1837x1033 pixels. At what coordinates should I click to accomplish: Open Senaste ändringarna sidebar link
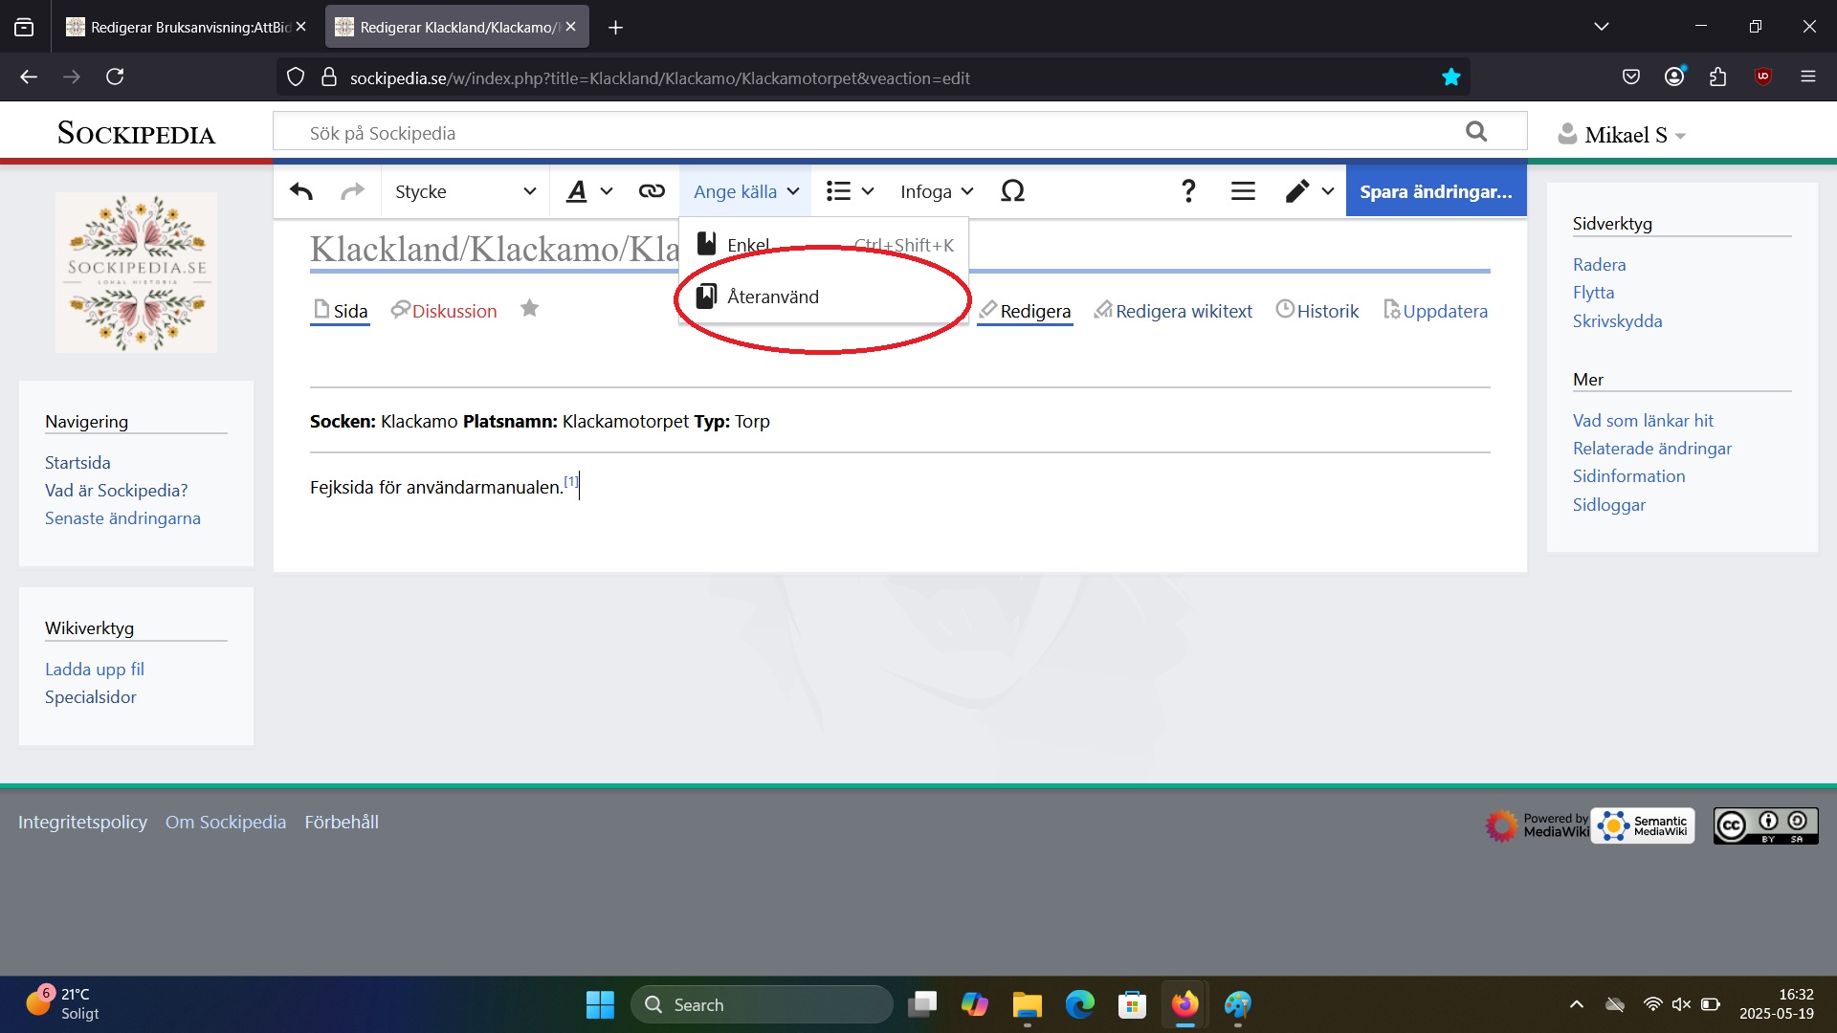point(122,517)
